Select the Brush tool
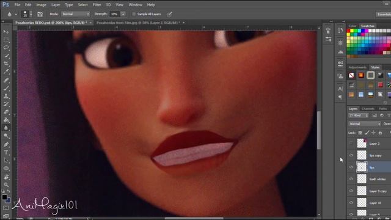 [6, 88]
